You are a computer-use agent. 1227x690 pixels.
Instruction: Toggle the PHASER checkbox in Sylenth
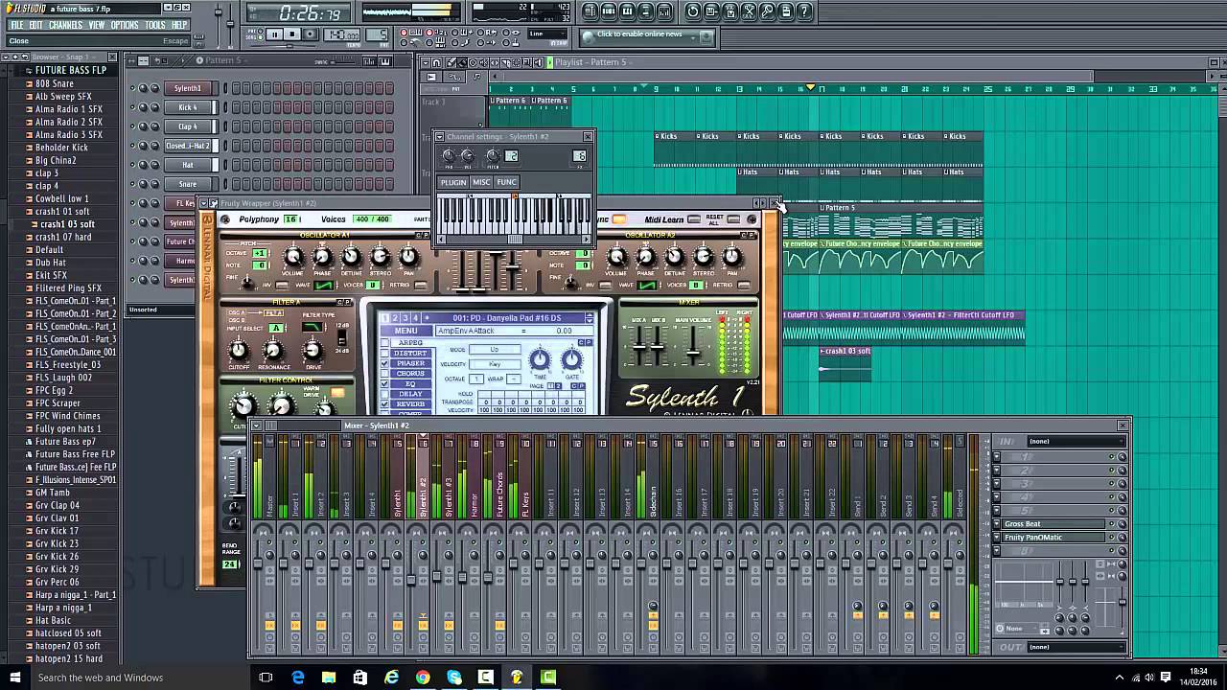(384, 363)
